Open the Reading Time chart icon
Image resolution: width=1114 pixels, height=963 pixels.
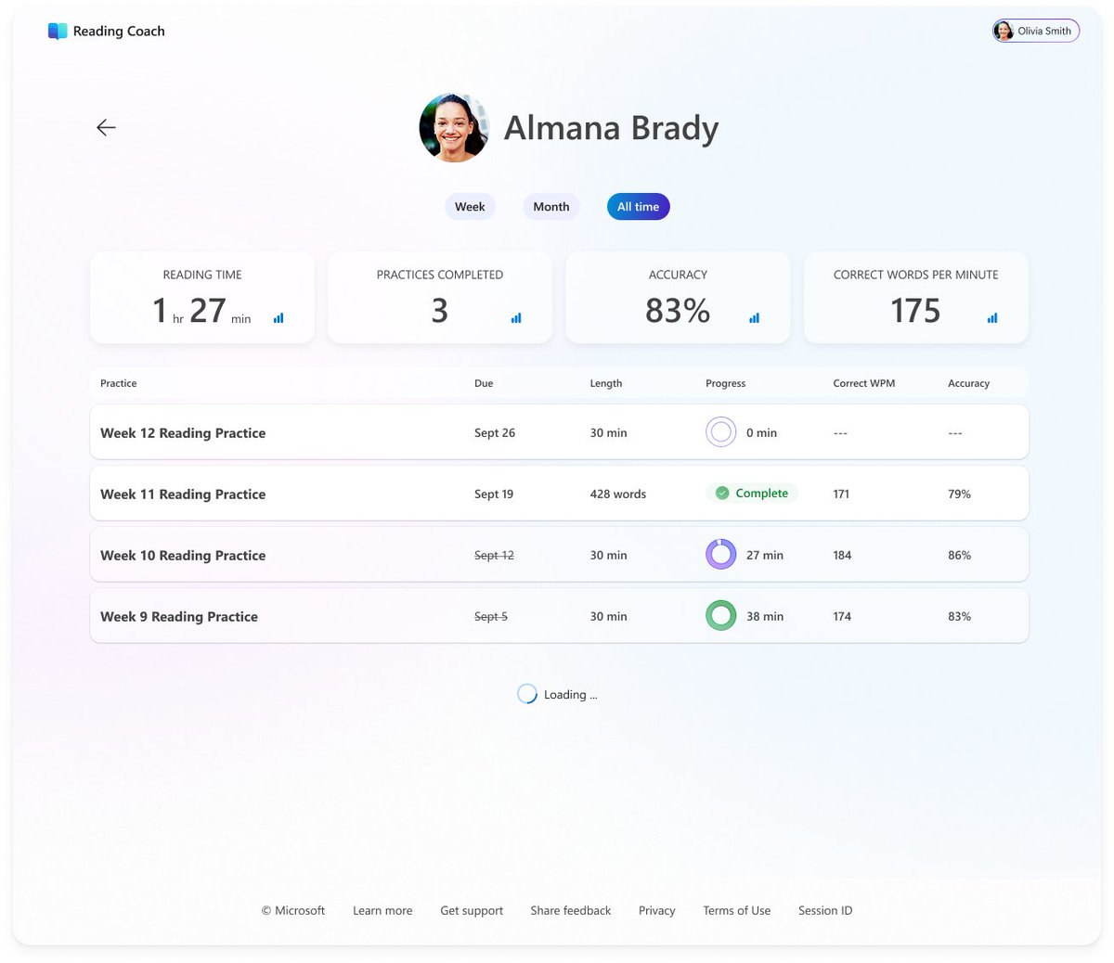click(278, 318)
